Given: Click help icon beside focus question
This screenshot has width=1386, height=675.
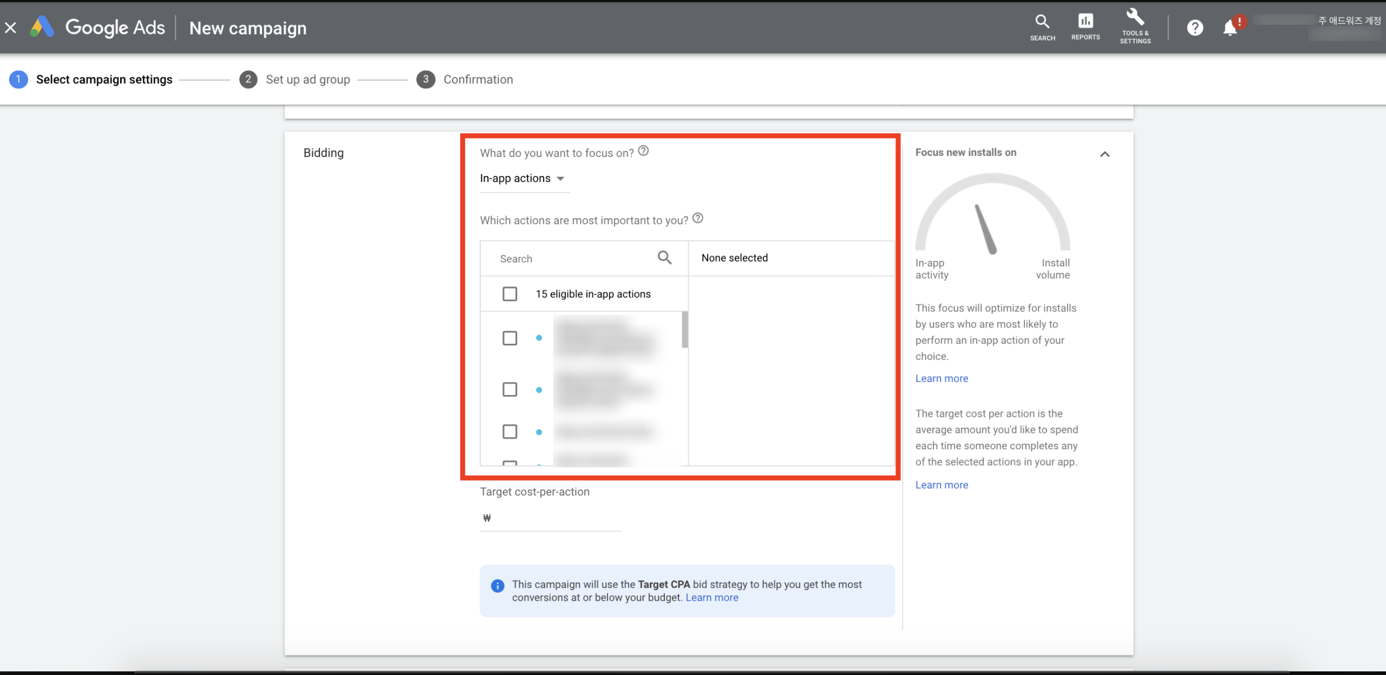Looking at the screenshot, I should point(643,151).
